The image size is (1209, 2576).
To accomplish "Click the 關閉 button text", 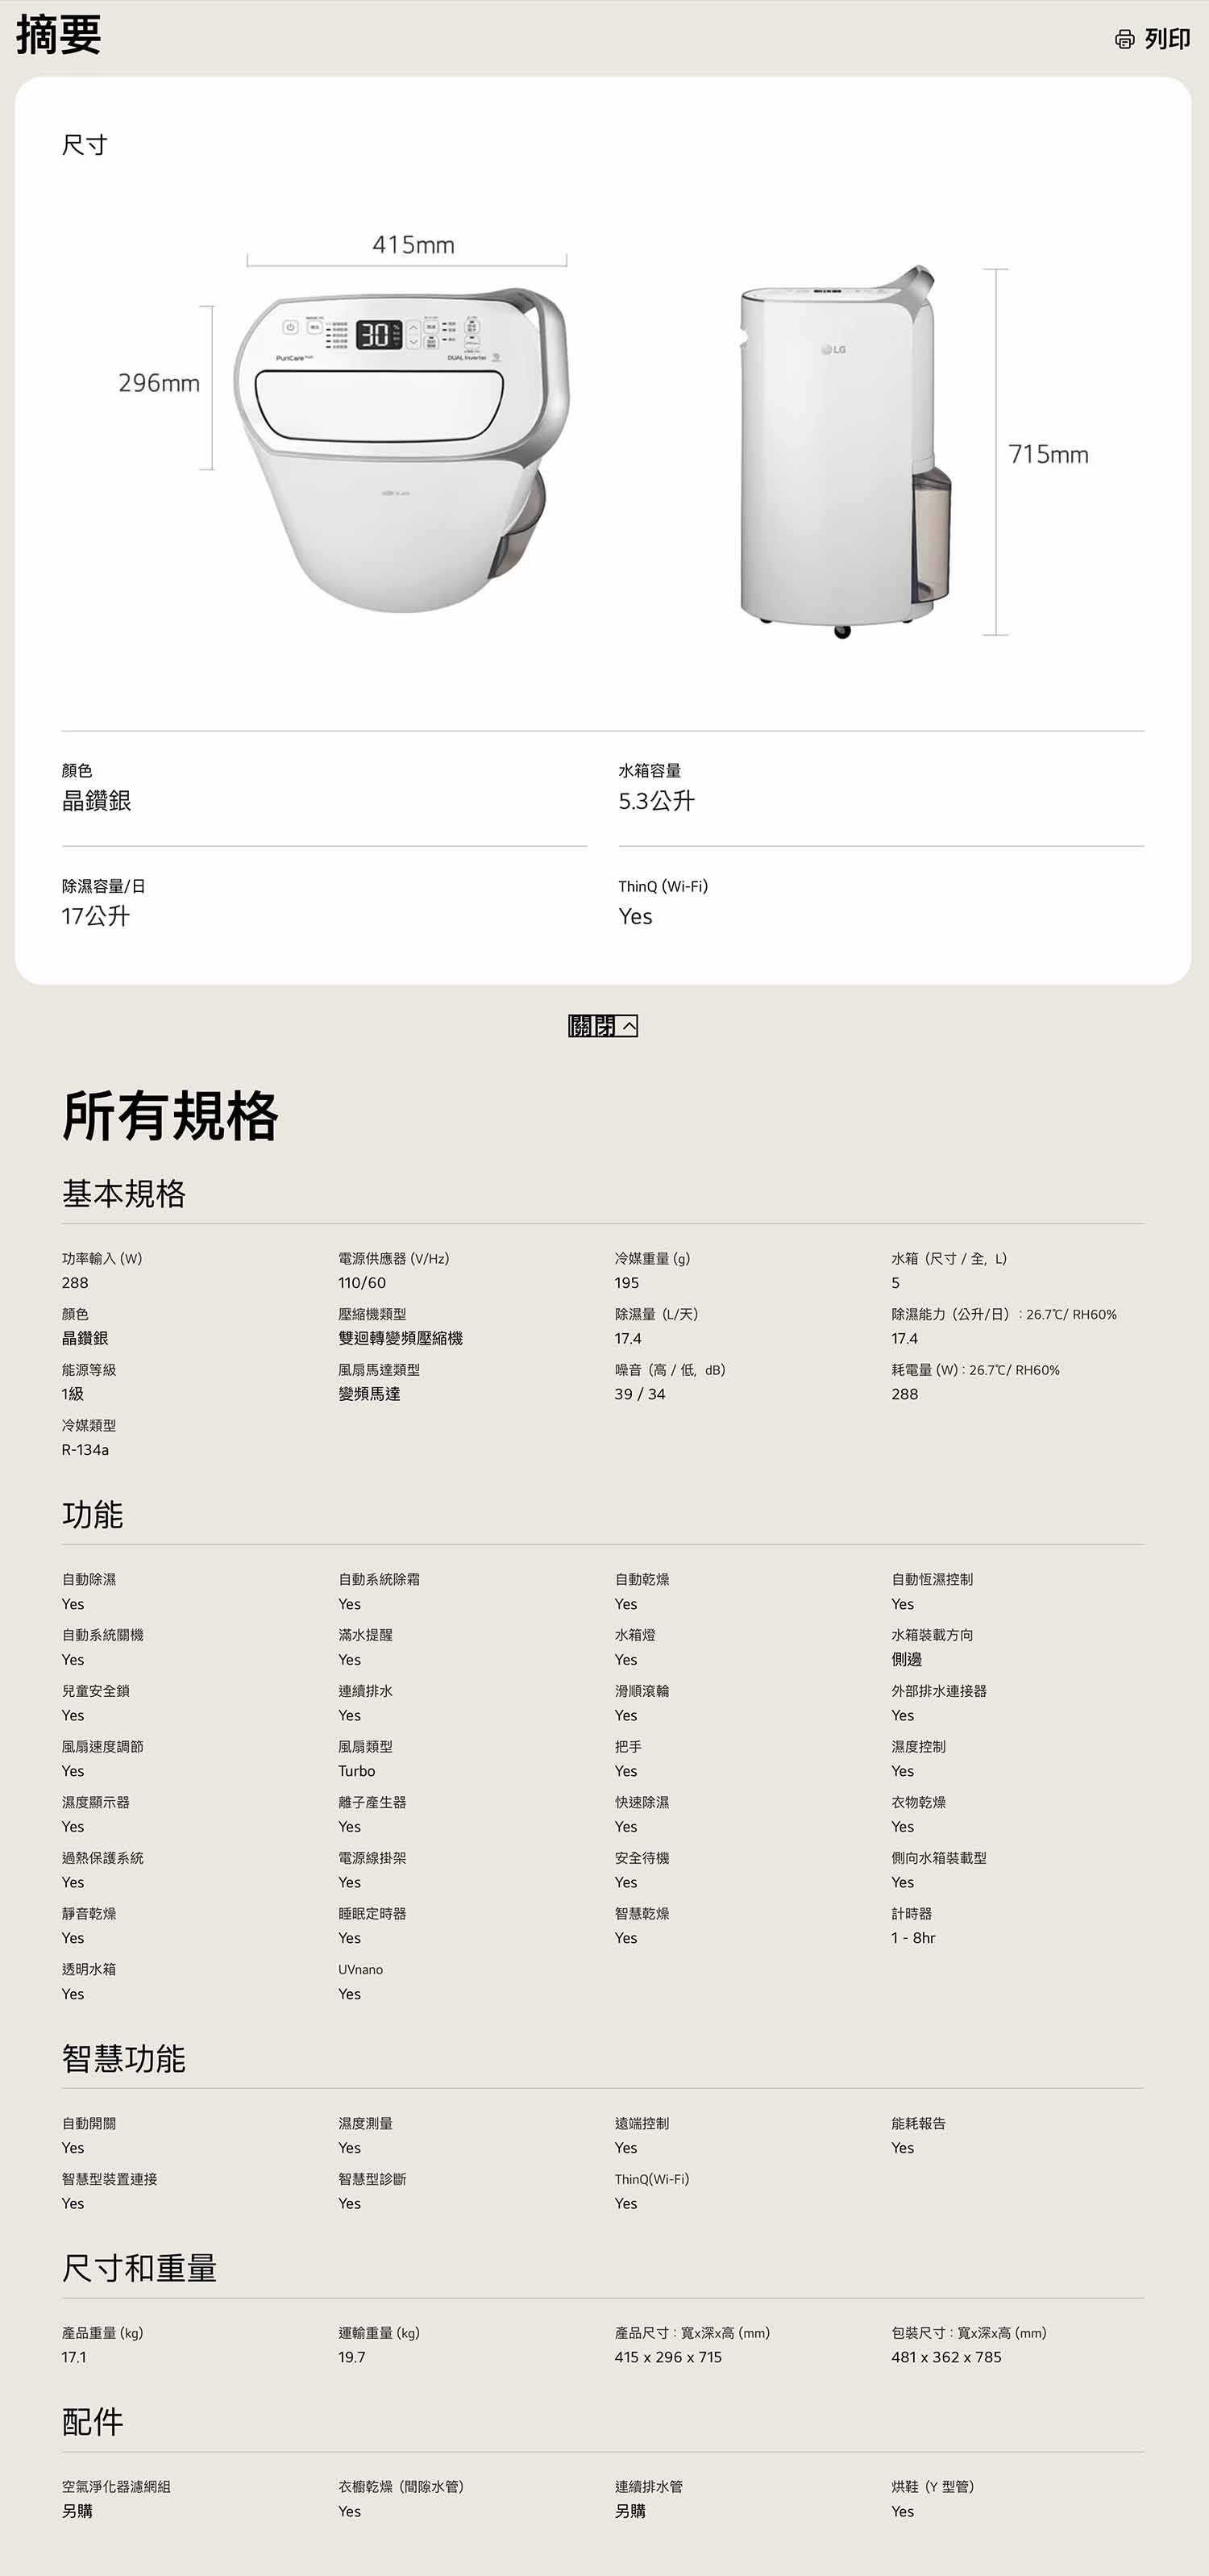I will (x=592, y=1026).
